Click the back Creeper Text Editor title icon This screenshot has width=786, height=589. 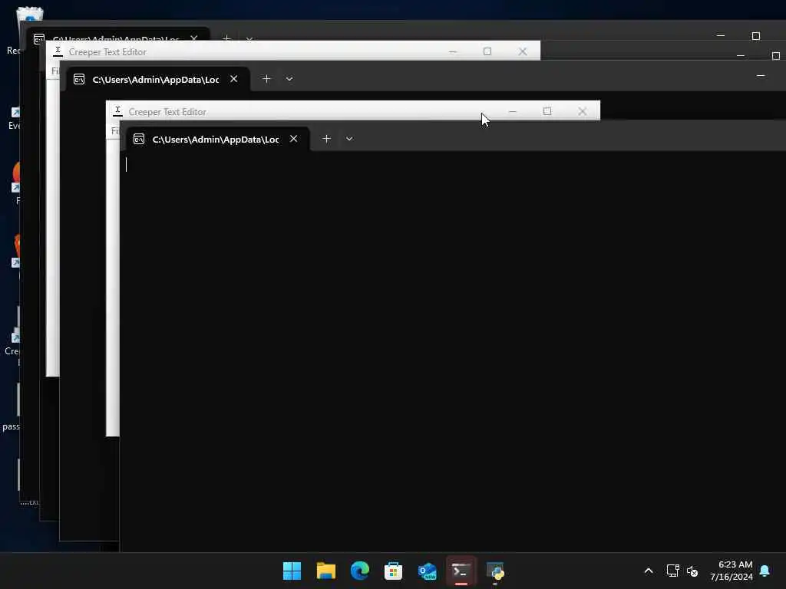click(58, 51)
